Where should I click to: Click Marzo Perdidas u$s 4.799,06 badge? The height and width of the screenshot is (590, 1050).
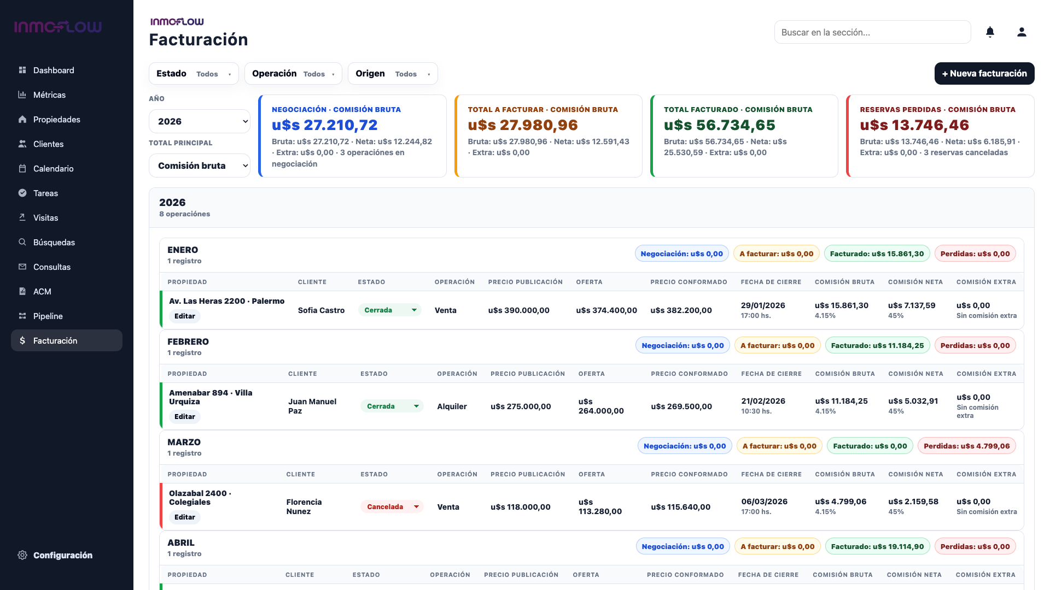click(967, 446)
